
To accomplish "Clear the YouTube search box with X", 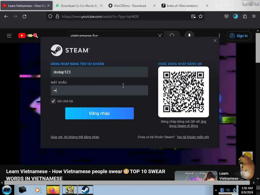I will 160,35.
